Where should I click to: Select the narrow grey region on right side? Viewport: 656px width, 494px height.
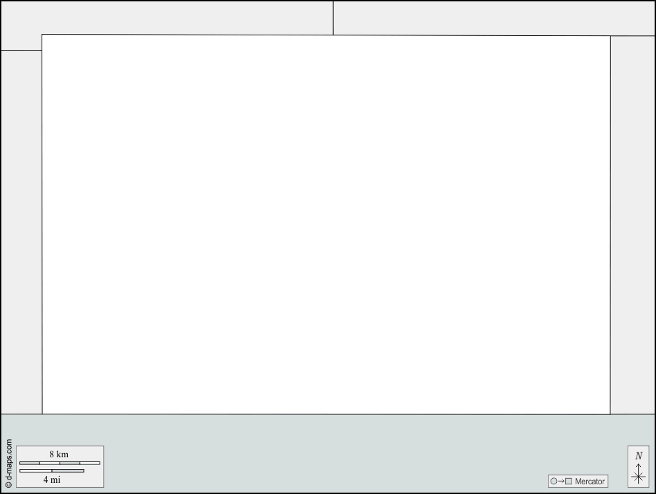click(x=632, y=225)
